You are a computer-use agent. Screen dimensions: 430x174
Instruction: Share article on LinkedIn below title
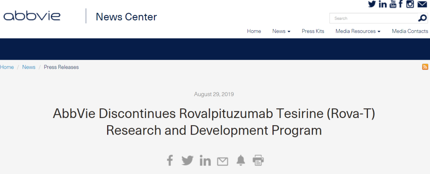pyautogui.click(x=205, y=160)
